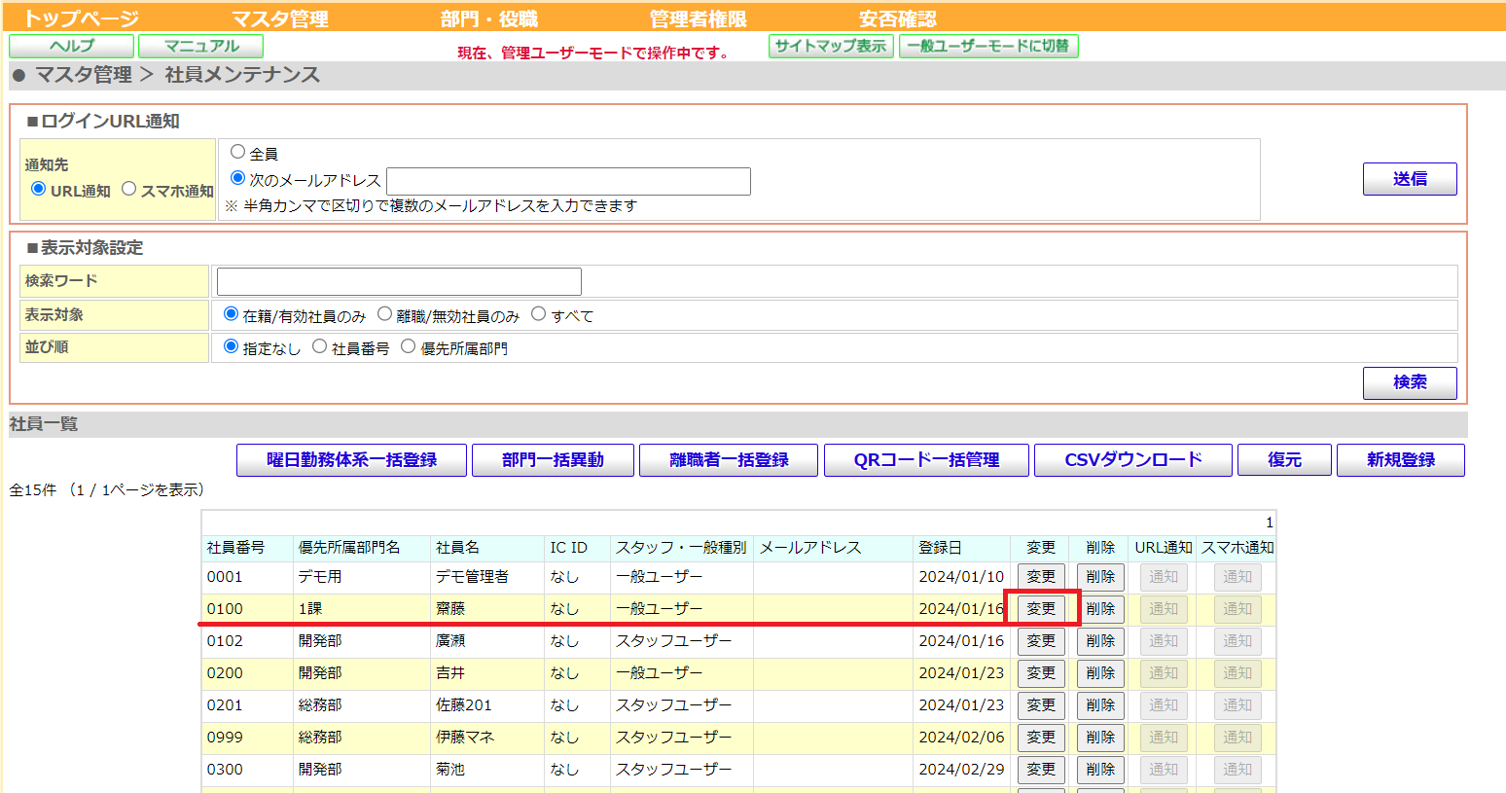
Task: Click 社員メンテナンス breadcrumb title
Action: 242,75
